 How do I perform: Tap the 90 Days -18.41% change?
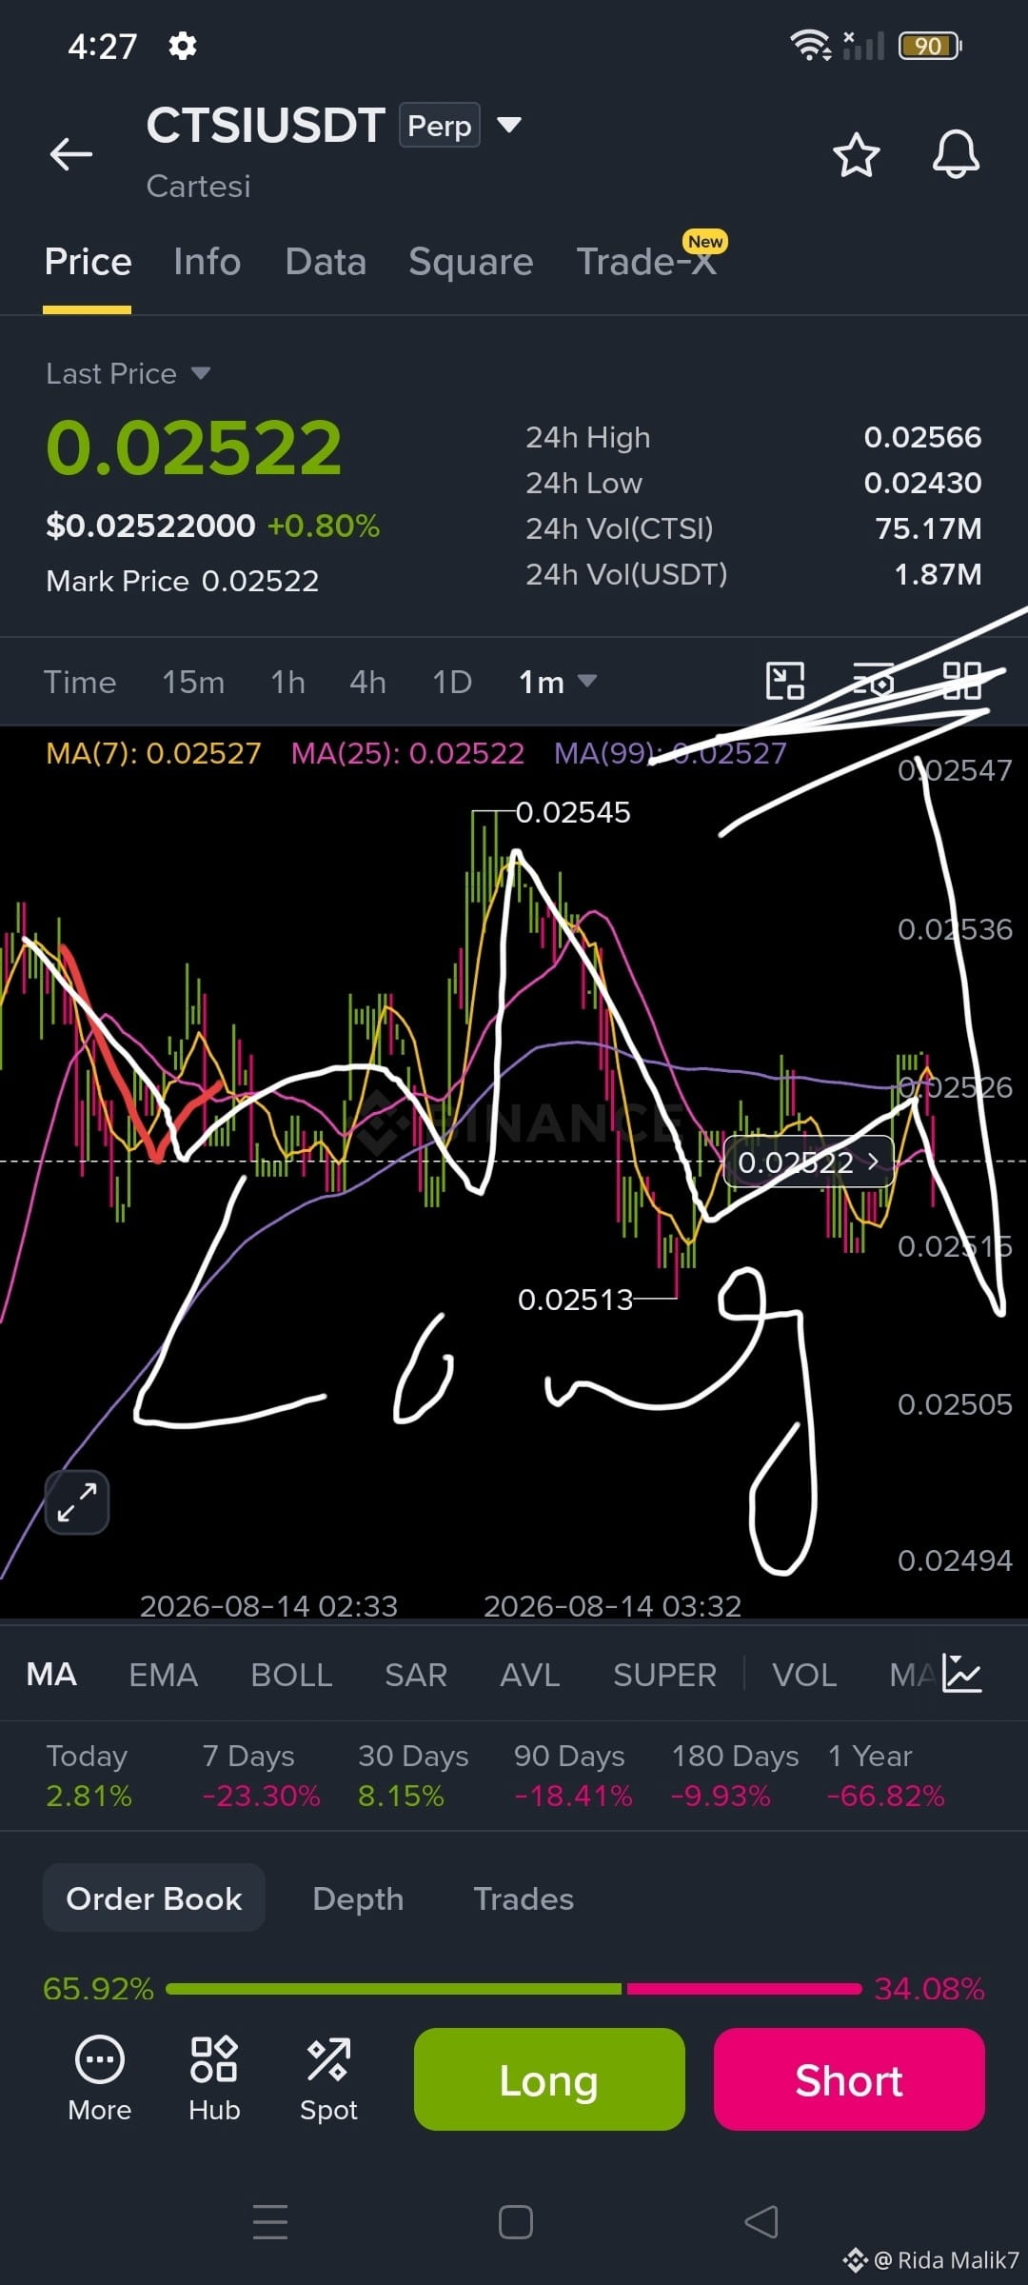pos(572,1777)
